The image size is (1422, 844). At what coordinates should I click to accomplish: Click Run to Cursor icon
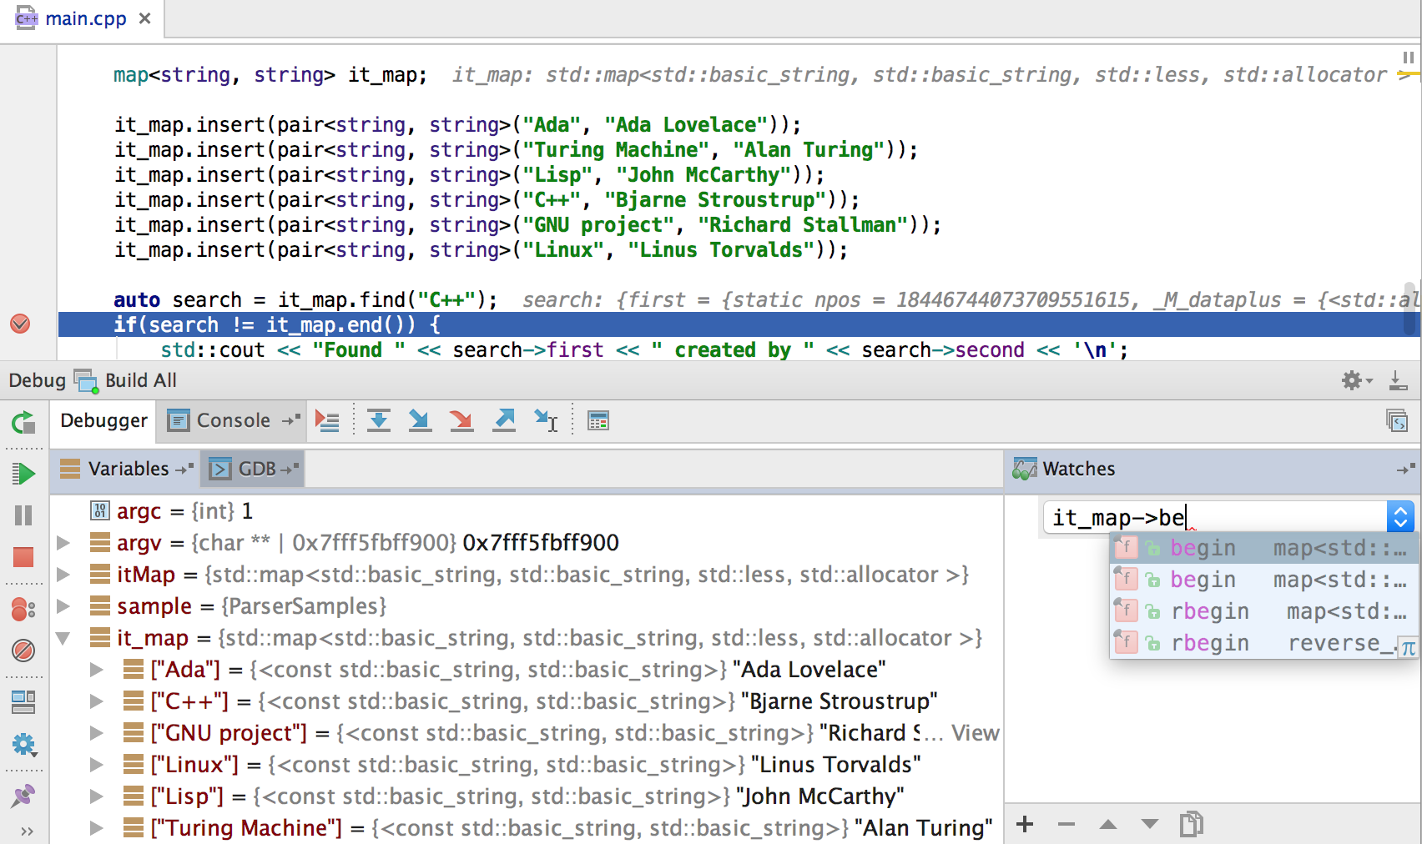[546, 420]
